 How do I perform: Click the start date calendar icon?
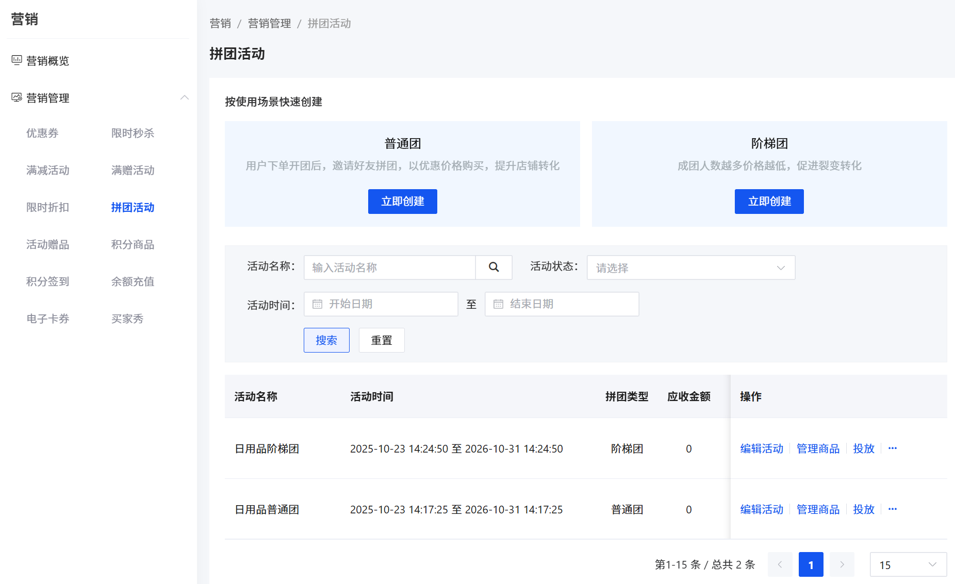coord(318,304)
